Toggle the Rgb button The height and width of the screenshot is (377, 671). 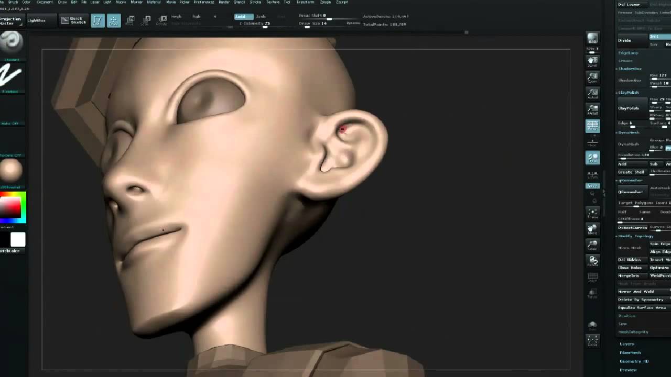tap(197, 17)
